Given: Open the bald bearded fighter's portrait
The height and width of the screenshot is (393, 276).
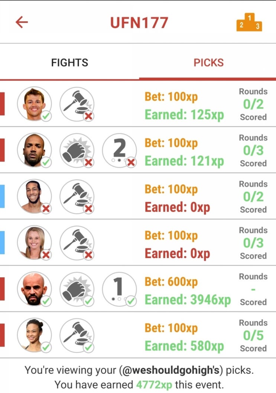Looking at the screenshot, I should [x=35, y=289].
